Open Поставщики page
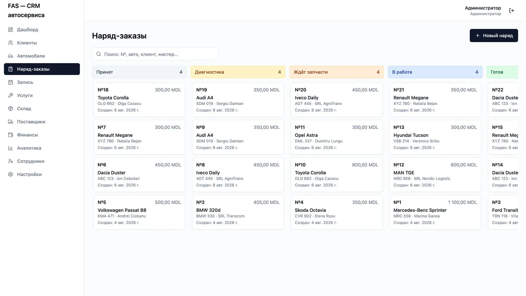Image resolution: width=526 pixels, height=296 pixels. pos(42,122)
